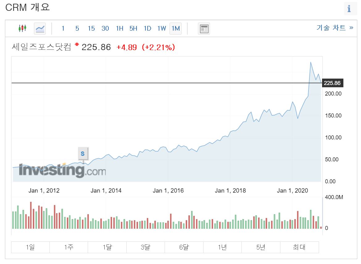Select the 30-minute interval
The width and height of the screenshot is (361, 264).
(x=105, y=28)
